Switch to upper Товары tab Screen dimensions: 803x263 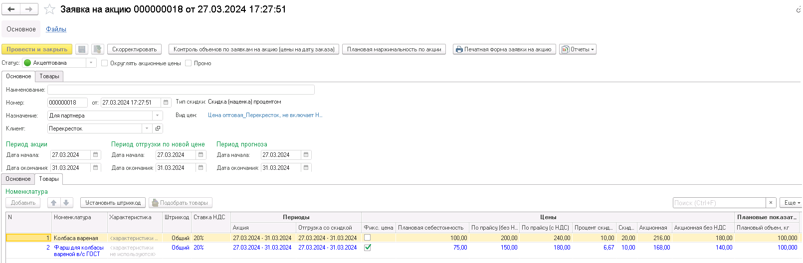(x=49, y=76)
